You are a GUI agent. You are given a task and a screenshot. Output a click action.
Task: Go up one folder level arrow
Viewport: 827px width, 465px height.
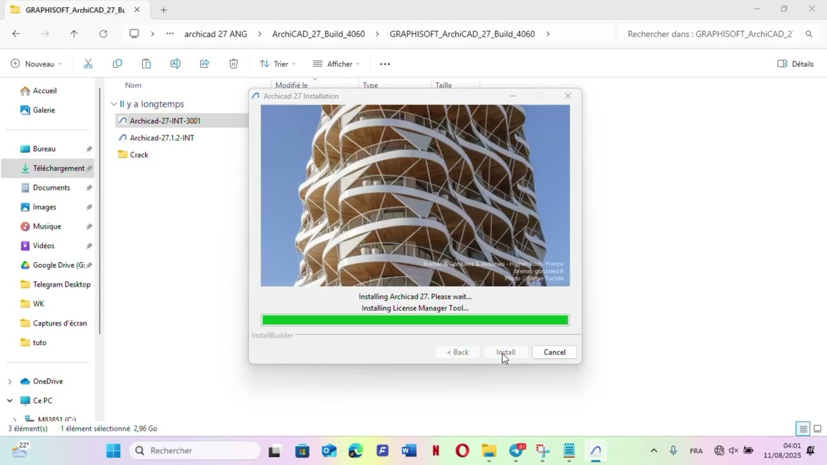click(74, 34)
